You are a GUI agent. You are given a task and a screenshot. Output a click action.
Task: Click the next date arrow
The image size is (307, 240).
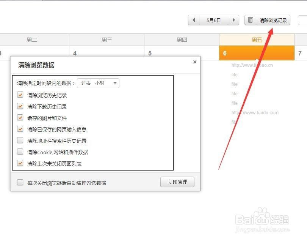(234, 20)
